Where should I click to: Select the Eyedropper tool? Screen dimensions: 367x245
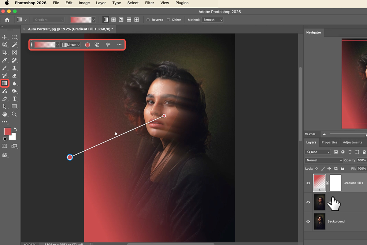5,60
